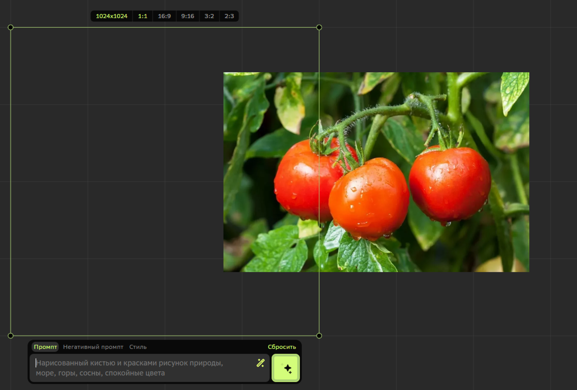Click the top-right frame corner handle
The image size is (577, 390).
[x=319, y=27]
